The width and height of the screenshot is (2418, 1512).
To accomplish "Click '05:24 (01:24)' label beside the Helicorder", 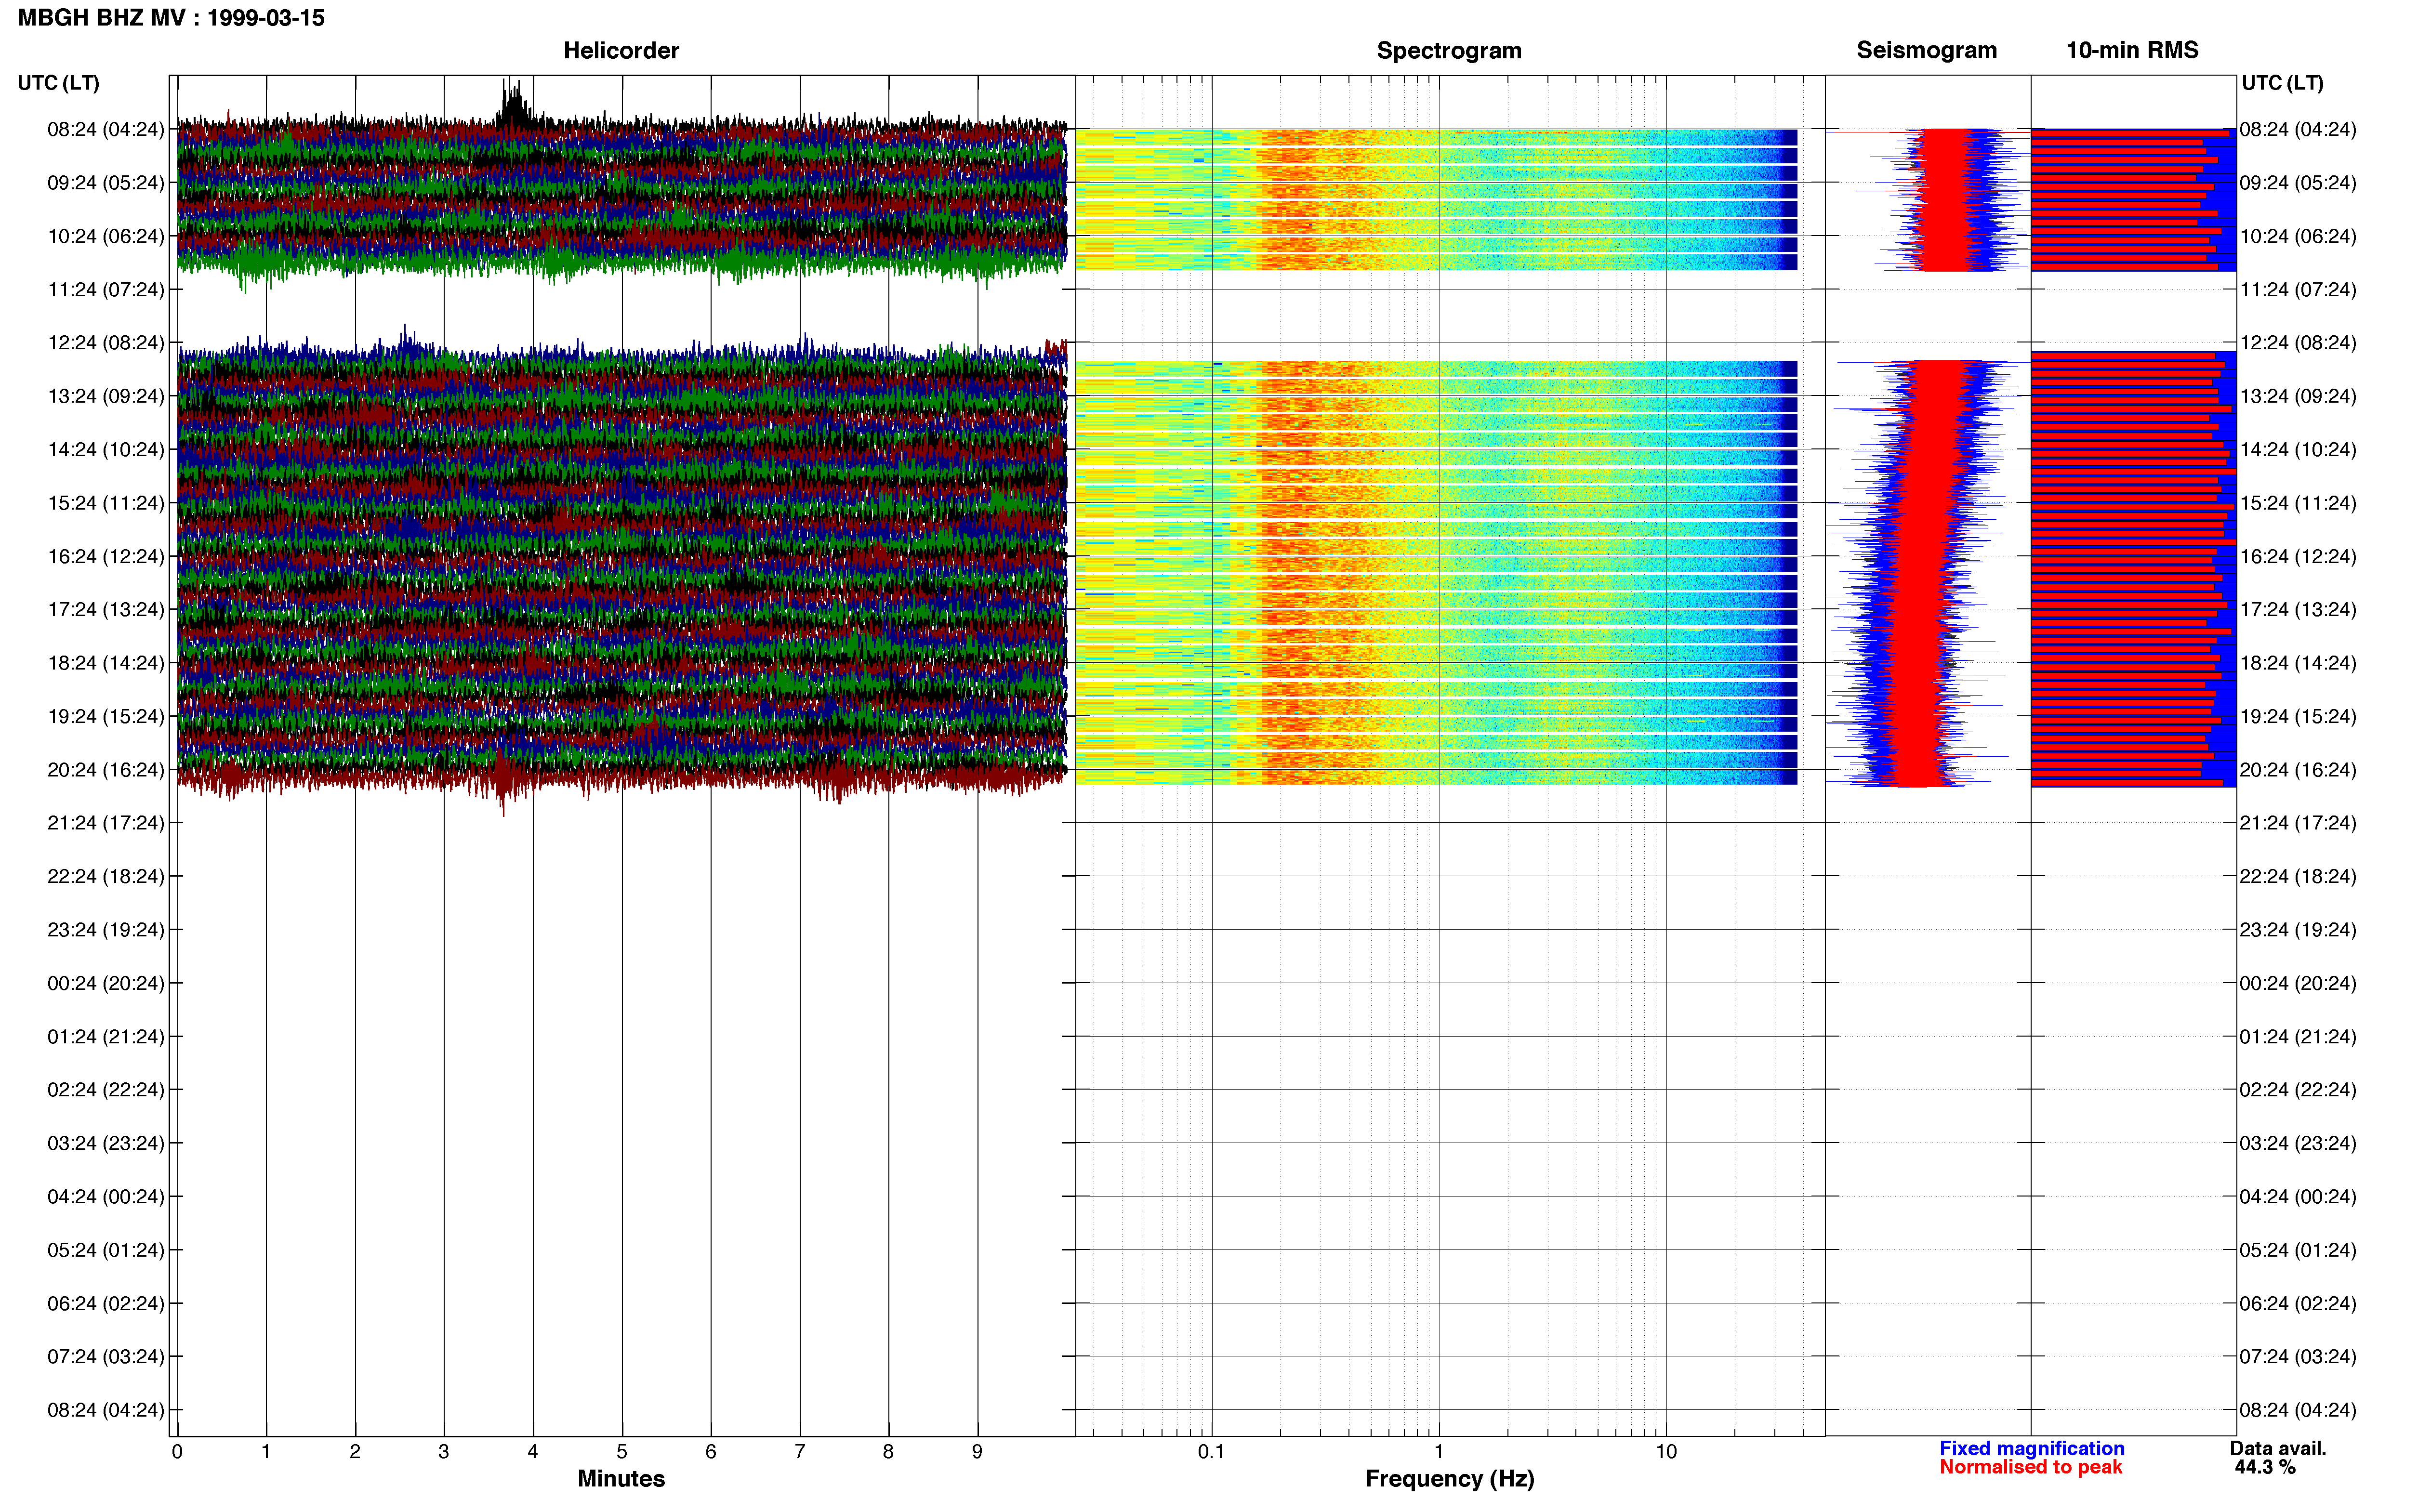I will pos(106,1250).
